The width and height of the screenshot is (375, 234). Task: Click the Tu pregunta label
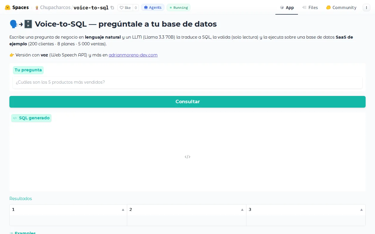click(x=28, y=70)
